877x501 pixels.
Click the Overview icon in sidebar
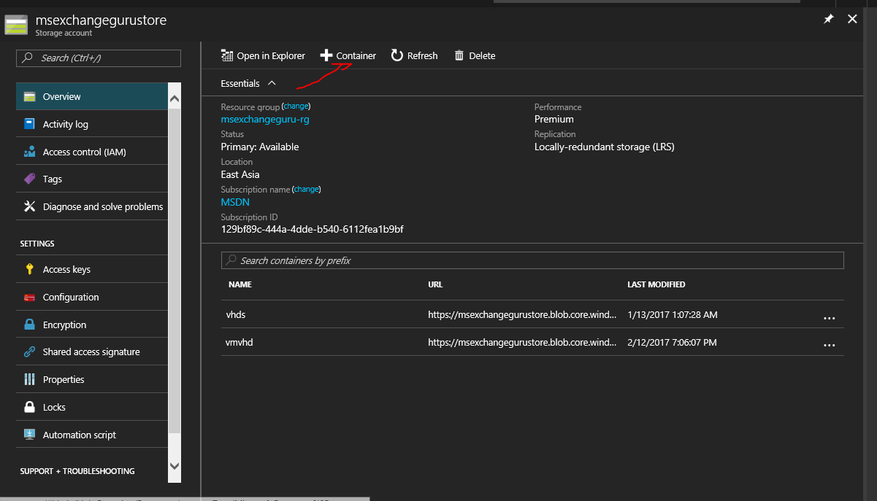coord(30,96)
